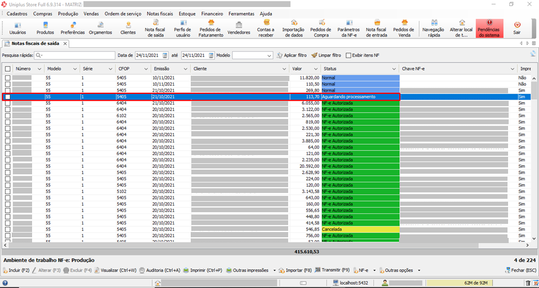
Task: Open the Emissão column filter arrow
Action: coord(186,69)
